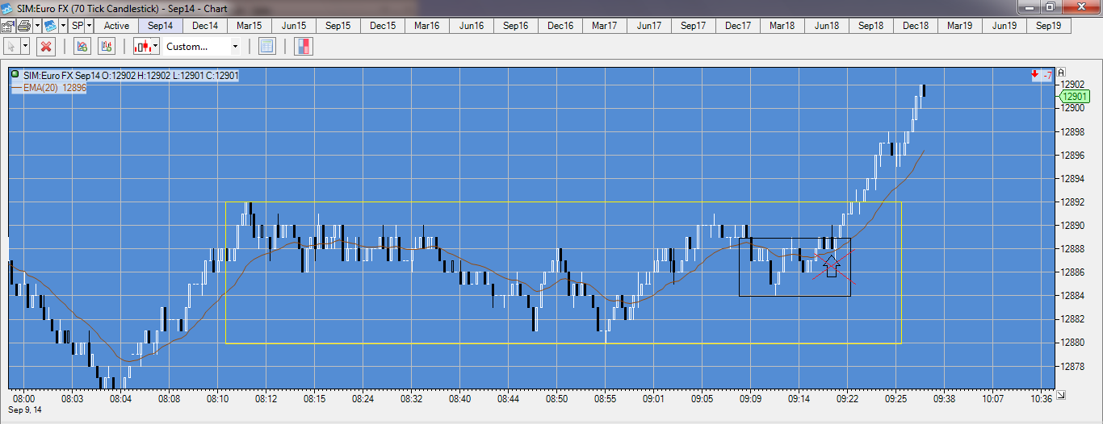
Task: Click the bar chart indicators icon
Action: 106,47
